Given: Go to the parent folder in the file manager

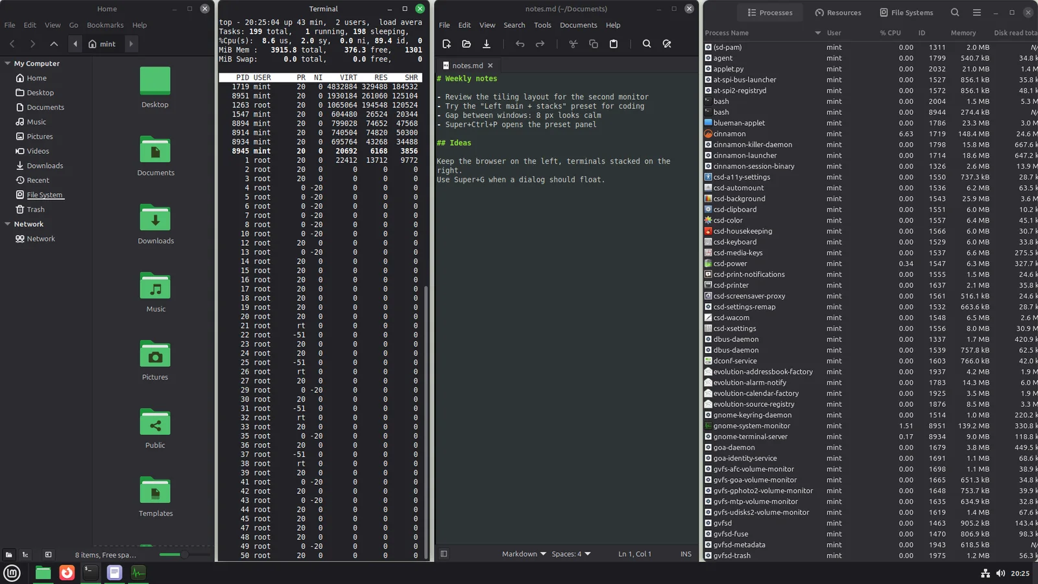Looking at the screenshot, I should tap(54, 44).
